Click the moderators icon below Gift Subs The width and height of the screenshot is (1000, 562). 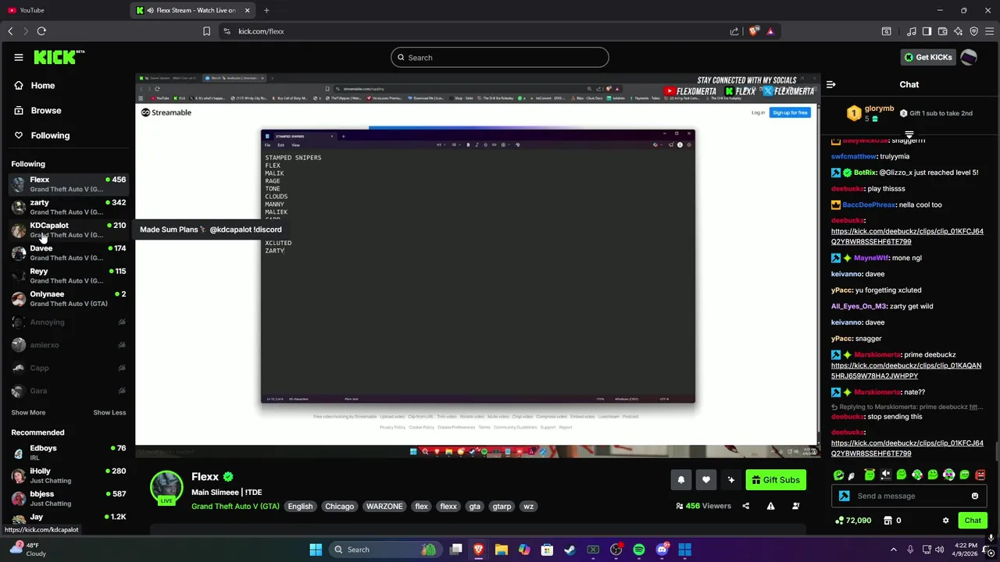[795, 506]
